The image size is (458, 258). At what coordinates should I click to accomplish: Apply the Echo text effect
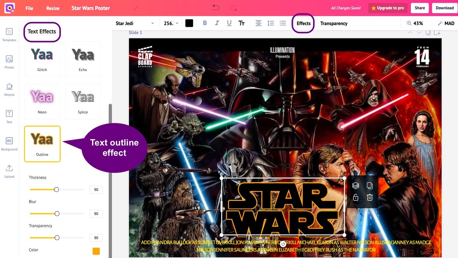click(83, 59)
